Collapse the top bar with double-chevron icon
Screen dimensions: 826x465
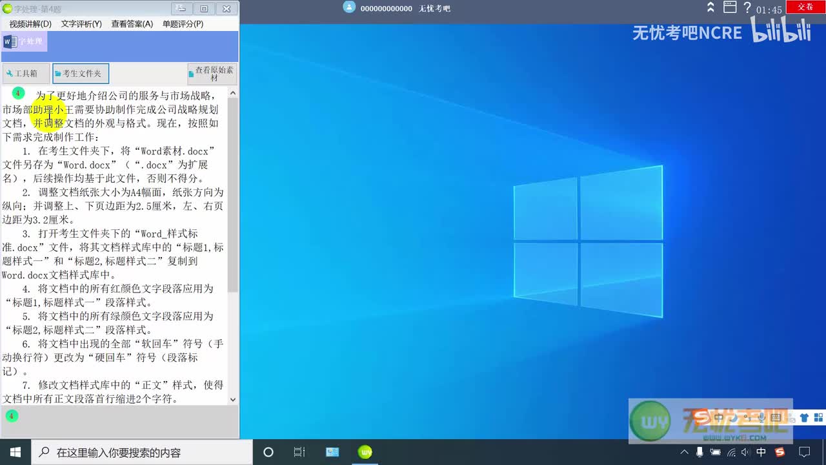[x=710, y=8]
